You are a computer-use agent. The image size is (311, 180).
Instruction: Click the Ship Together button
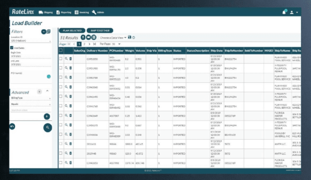(x=97, y=30)
